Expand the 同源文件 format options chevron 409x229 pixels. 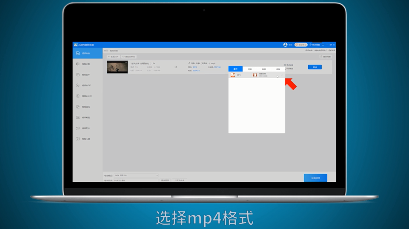(x=281, y=75)
